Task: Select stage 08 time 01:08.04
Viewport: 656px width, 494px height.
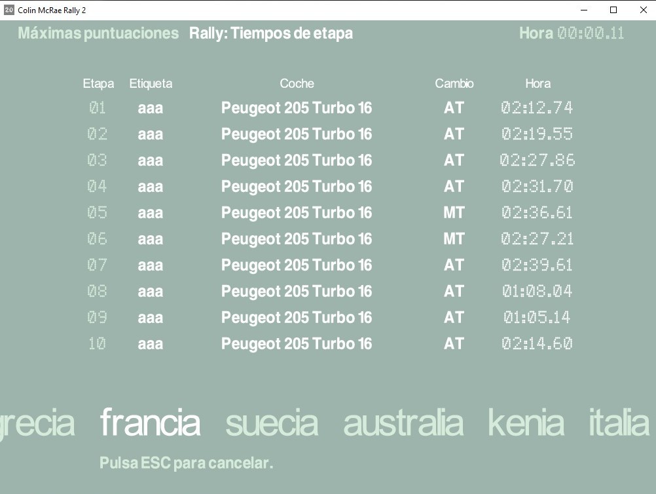Action: pos(537,291)
